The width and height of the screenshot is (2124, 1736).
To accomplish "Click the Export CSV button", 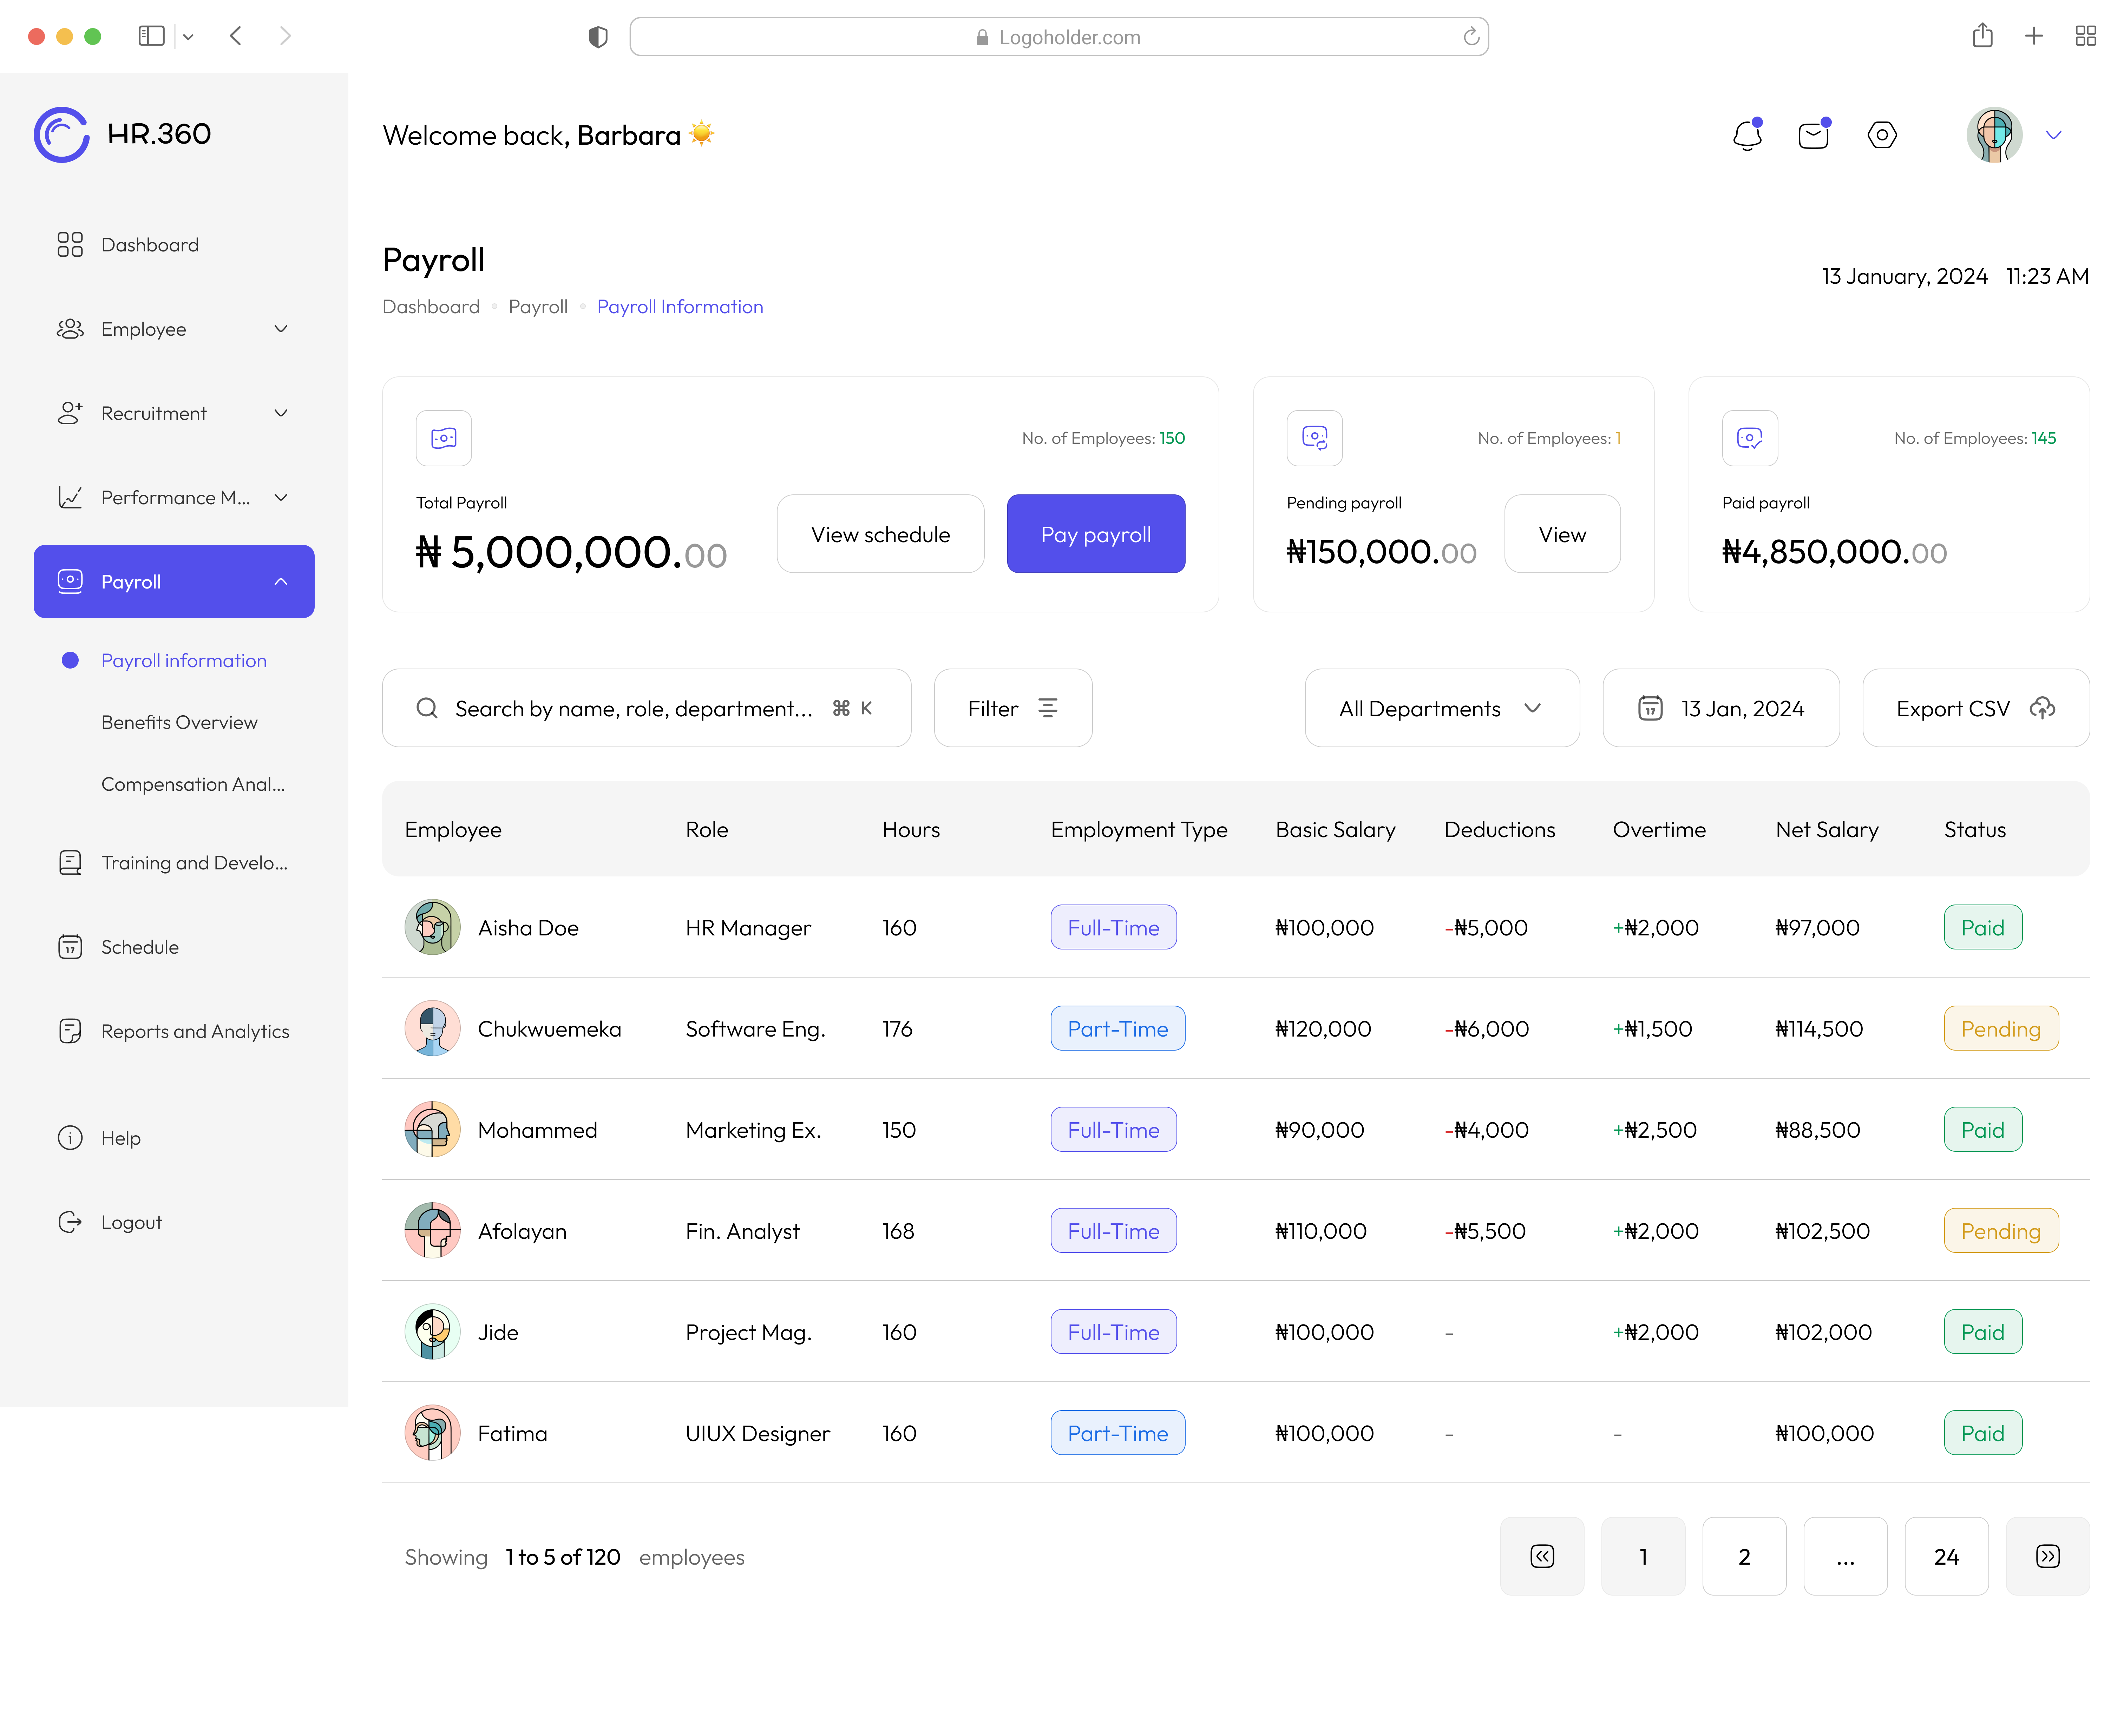I will click(1976, 708).
